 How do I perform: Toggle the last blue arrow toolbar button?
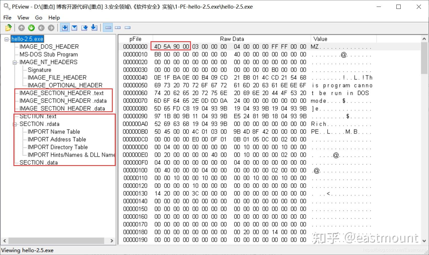pyautogui.click(x=94, y=27)
